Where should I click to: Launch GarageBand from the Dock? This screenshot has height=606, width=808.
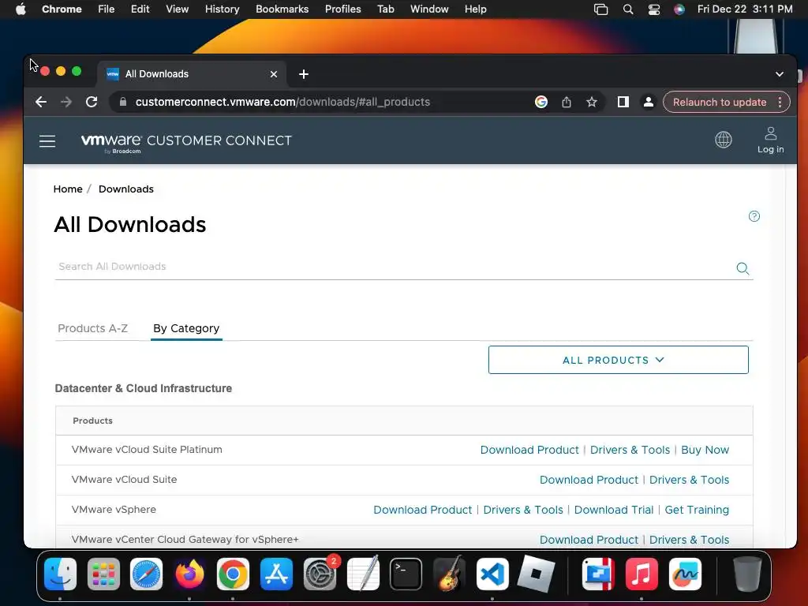tap(449, 574)
